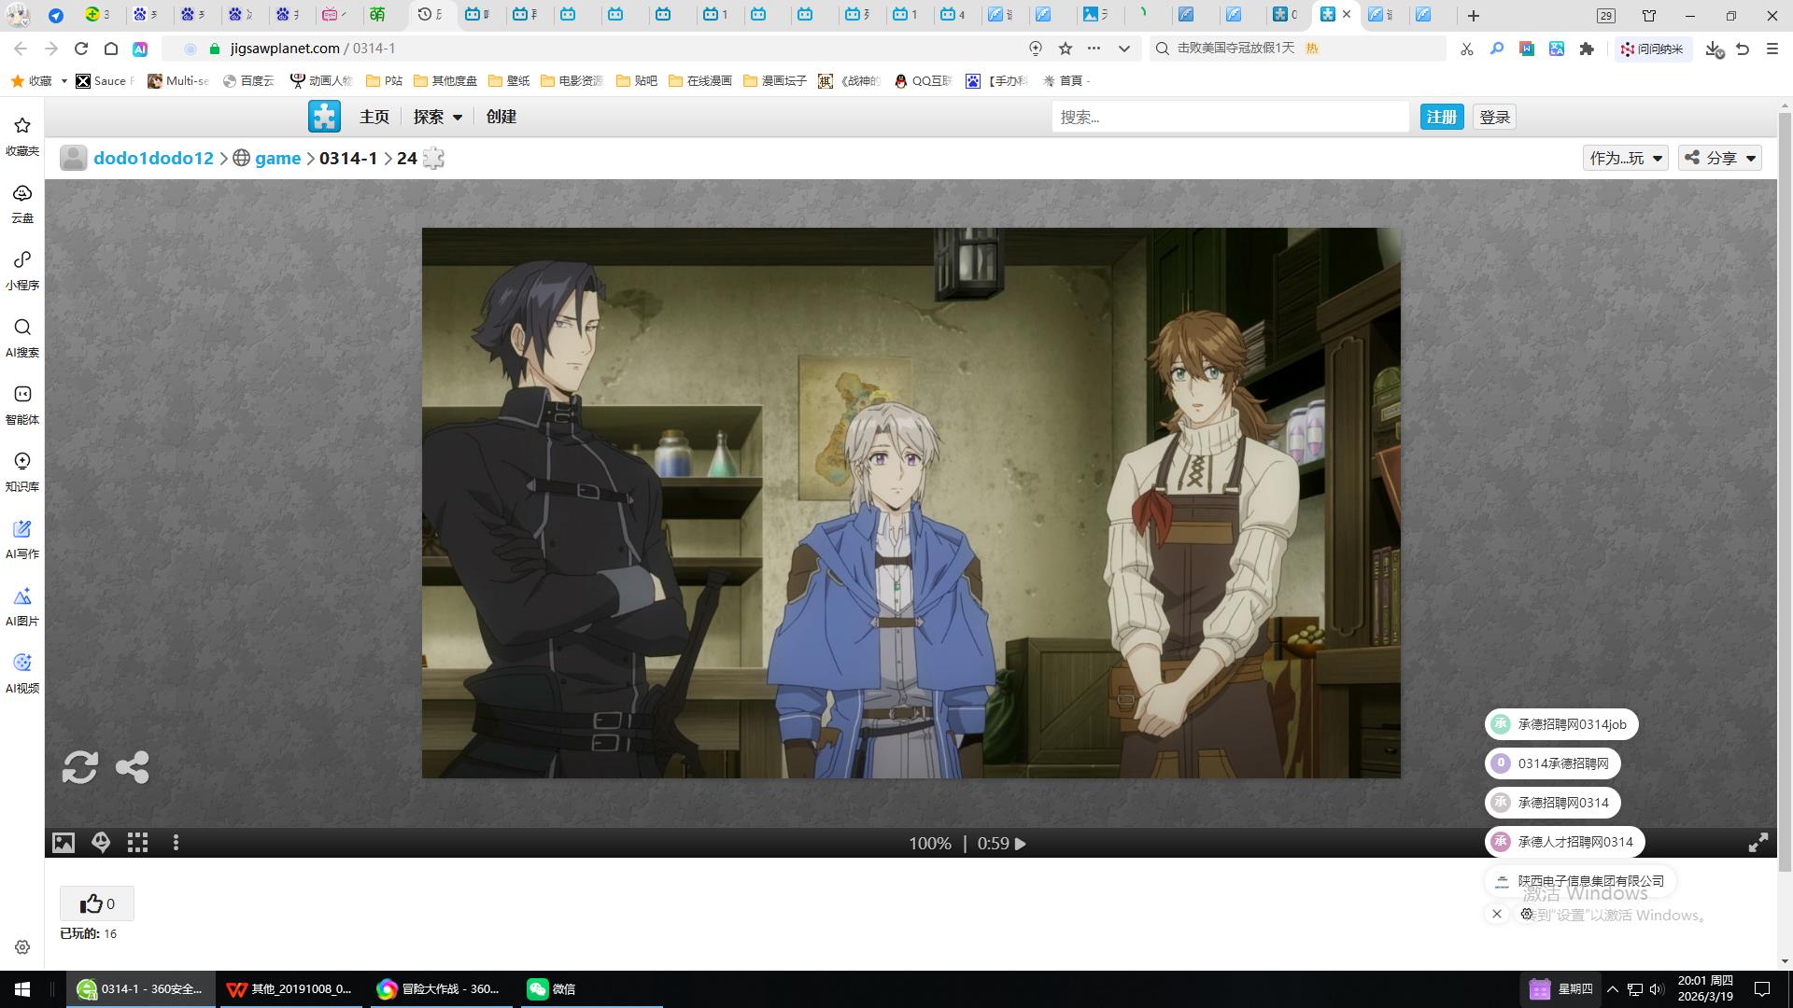Open dodo1dodo12 user profile link
This screenshot has height=1008, width=1793.
pyautogui.click(x=153, y=158)
